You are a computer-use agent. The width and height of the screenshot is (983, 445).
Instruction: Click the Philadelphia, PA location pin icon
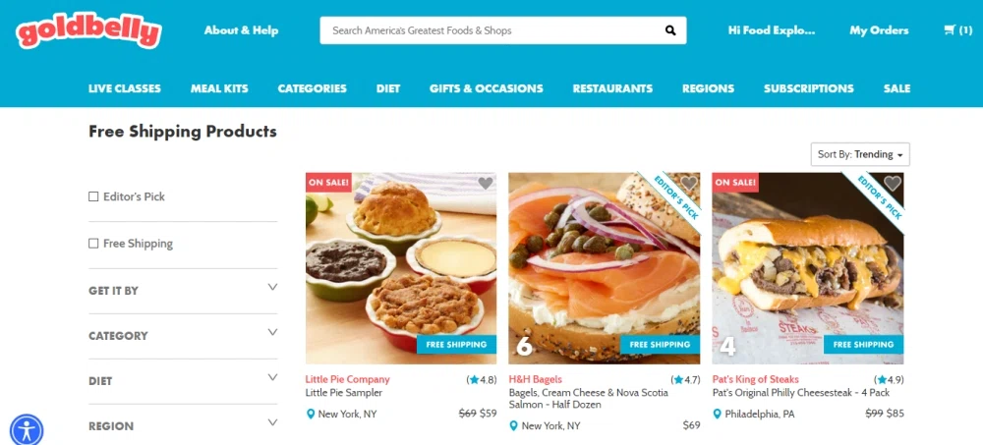(x=718, y=414)
